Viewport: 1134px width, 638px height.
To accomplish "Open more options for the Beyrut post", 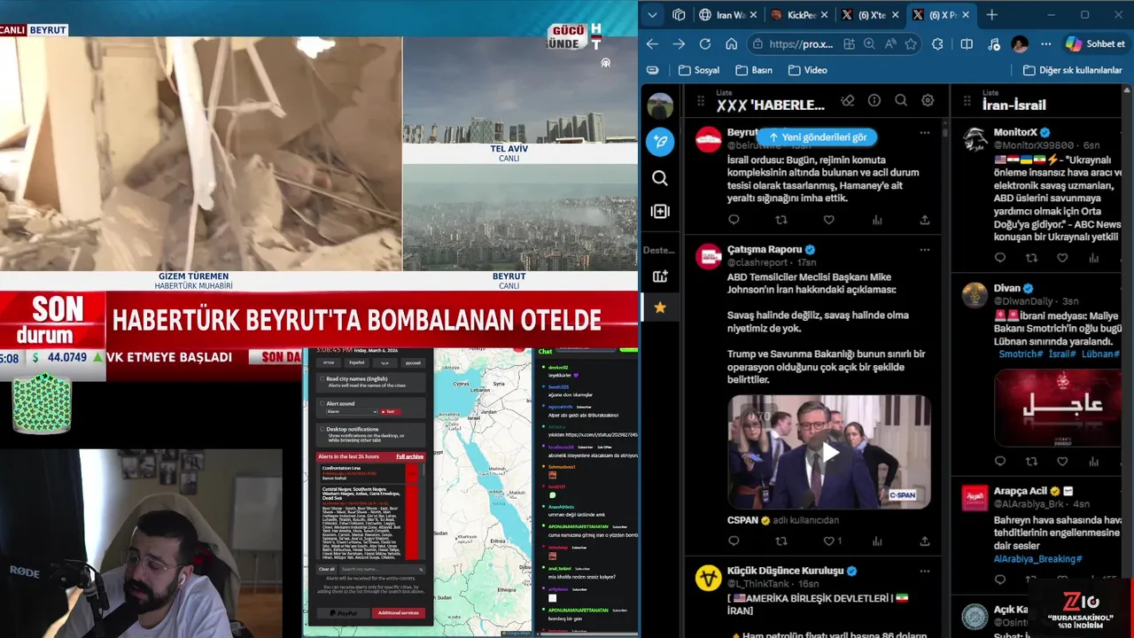I will tap(925, 133).
